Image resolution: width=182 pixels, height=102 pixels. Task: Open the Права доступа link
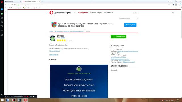[54, 55]
